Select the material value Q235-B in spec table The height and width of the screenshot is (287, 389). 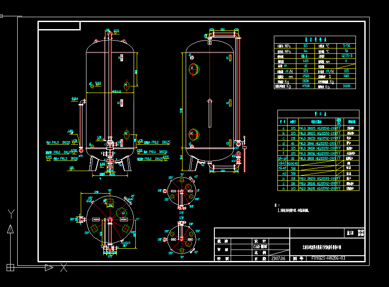(x=347, y=56)
